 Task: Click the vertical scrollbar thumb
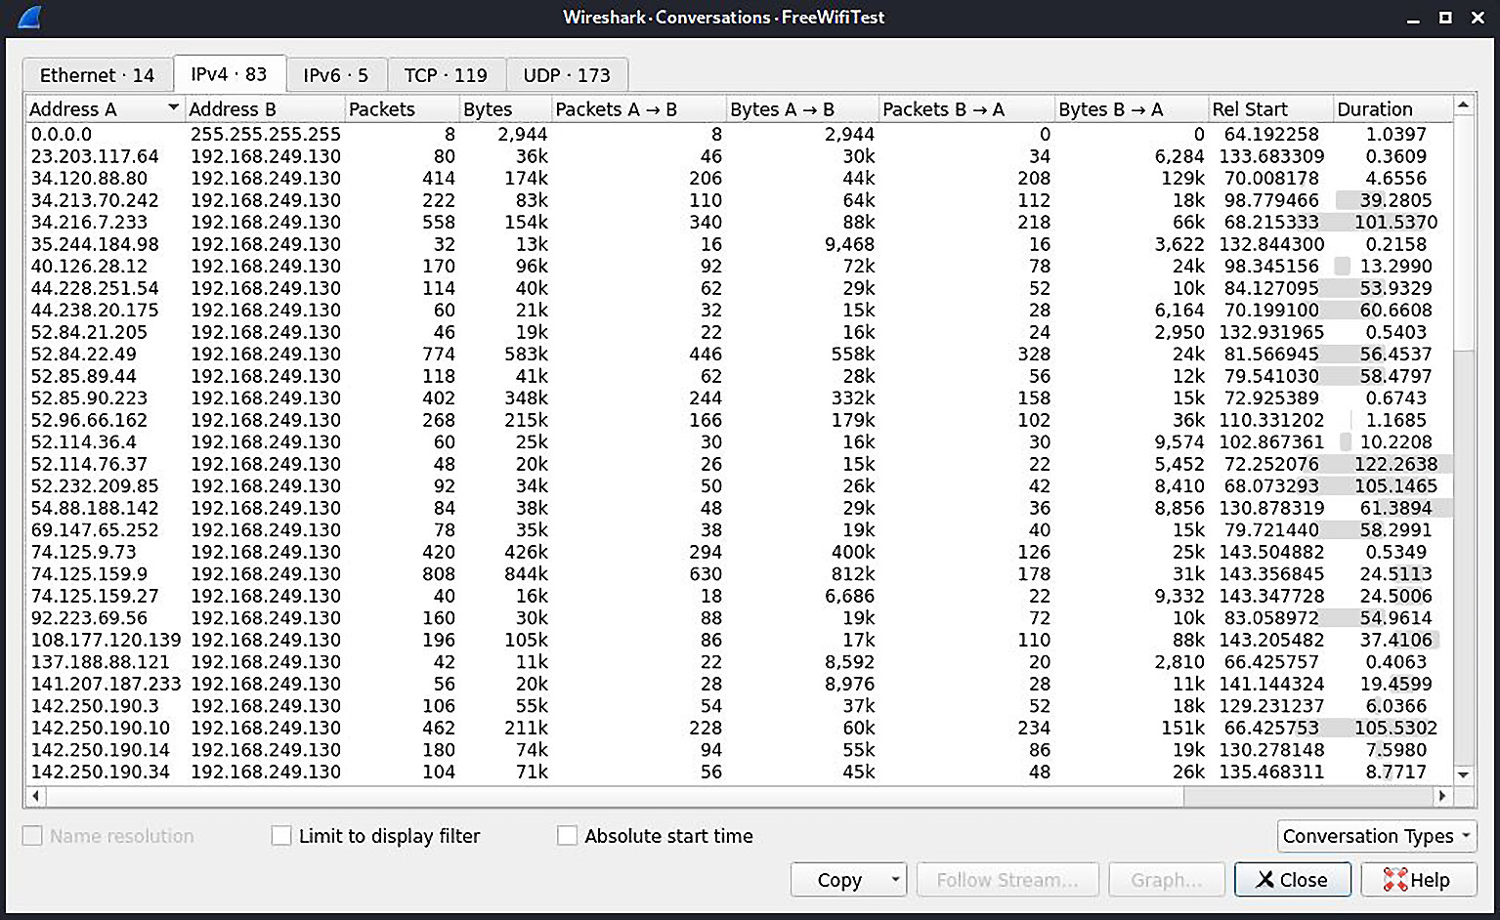pyautogui.click(x=1463, y=233)
